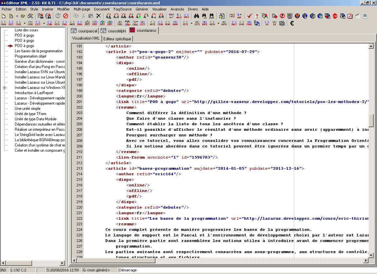Viewport: 377px width, 274px height.
Task: Switch to the Editeur spécifique tab
Action: [x=117, y=39]
